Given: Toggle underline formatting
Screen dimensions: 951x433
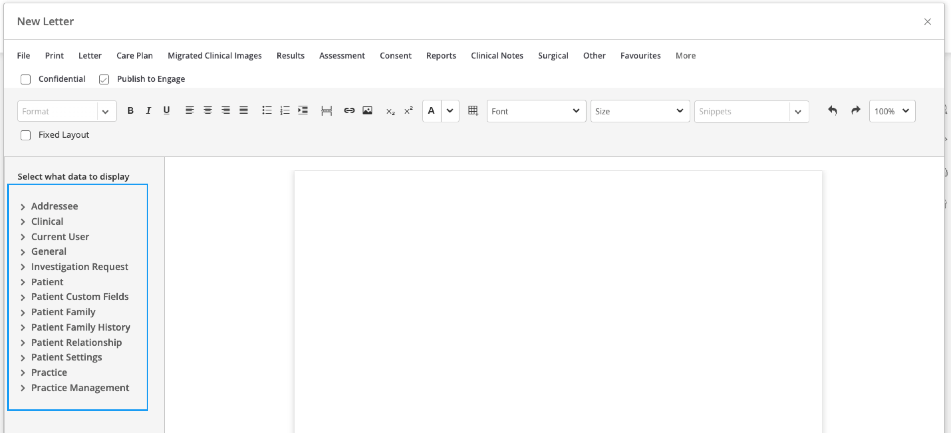Looking at the screenshot, I should (x=167, y=111).
